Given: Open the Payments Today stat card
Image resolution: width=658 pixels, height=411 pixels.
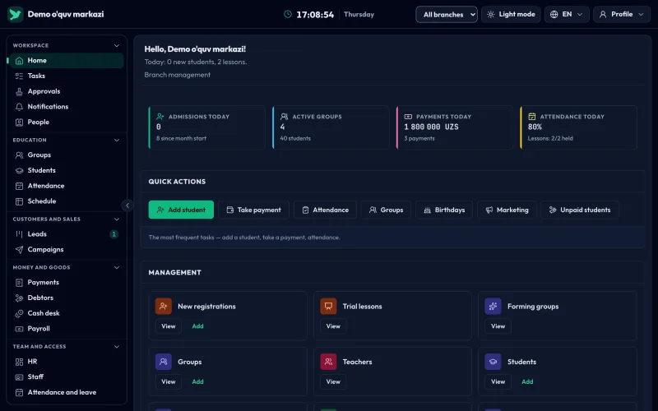Looking at the screenshot, I should [x=455, y=127].
